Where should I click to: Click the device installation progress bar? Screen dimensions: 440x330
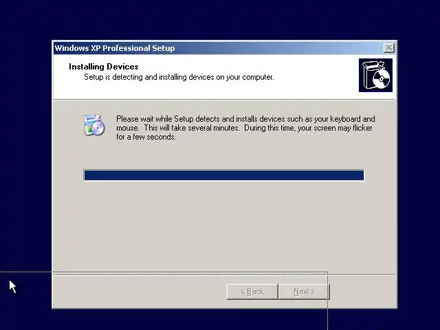[224, 175]
